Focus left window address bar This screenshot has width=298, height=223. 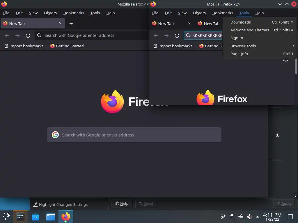click(x=92, y=35)
